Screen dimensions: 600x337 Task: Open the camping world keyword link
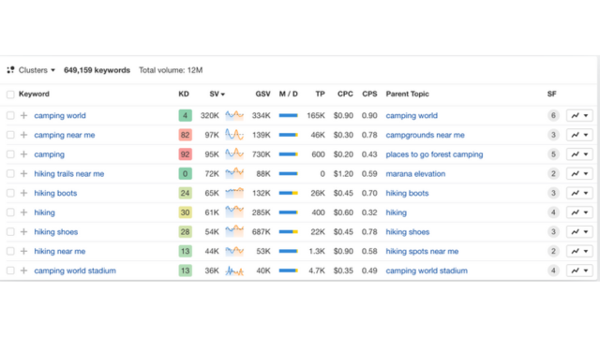tap(60, 115)
